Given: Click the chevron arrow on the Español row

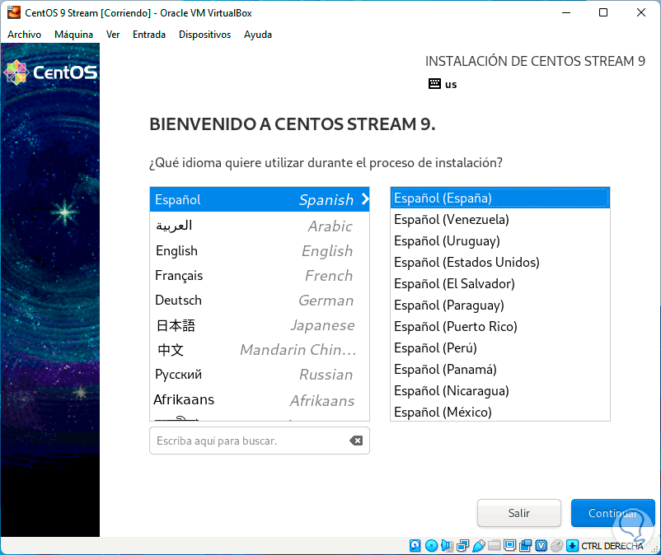Looking at the screenshot, I should coord(365,199).
